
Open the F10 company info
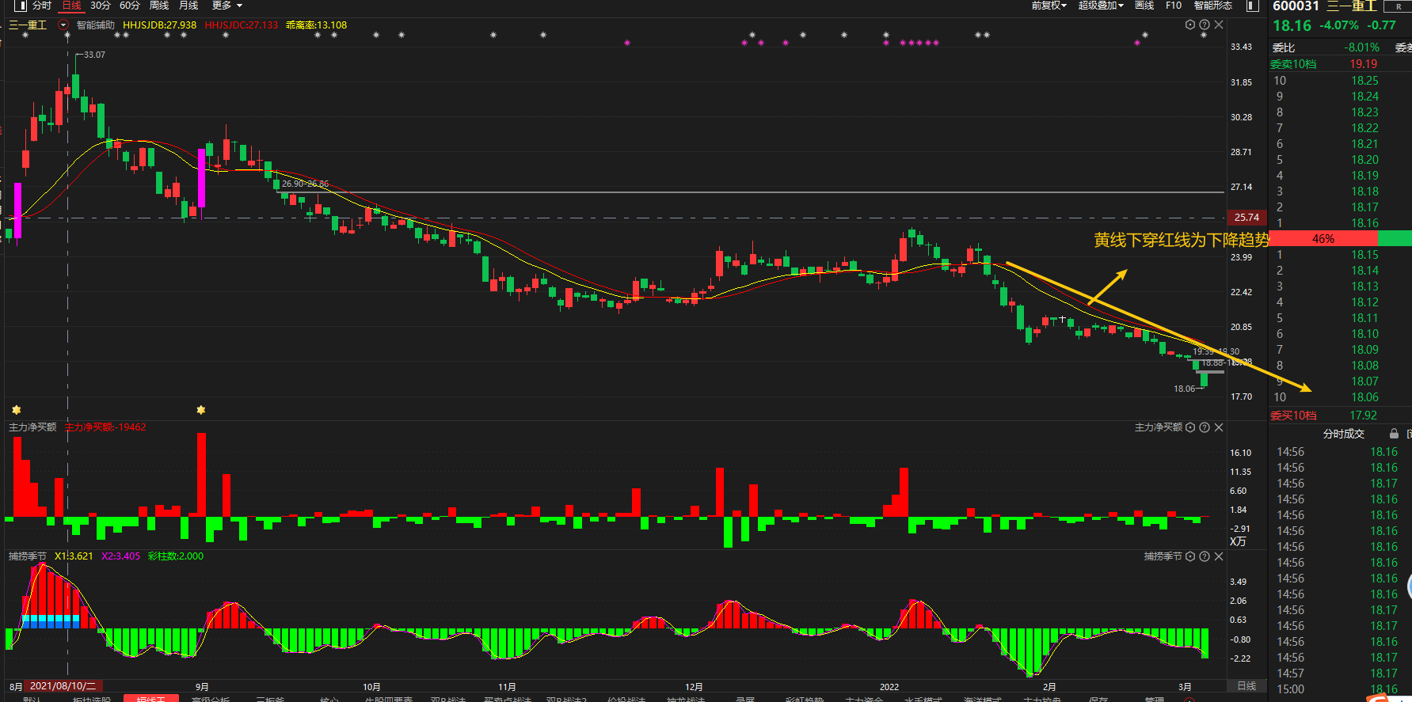point(1174,6)
